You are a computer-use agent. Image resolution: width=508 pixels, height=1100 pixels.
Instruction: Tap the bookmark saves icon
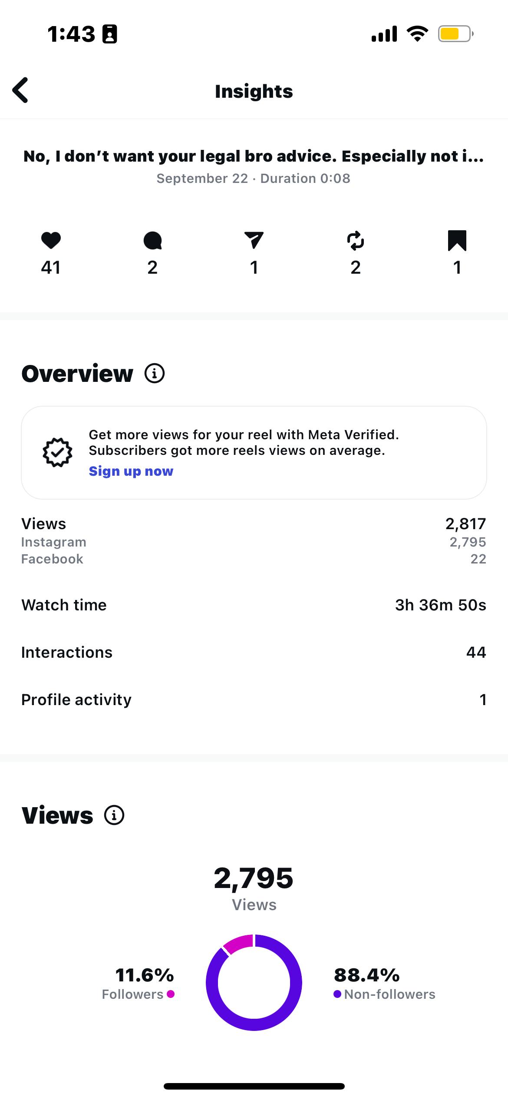tap(457, 240)
